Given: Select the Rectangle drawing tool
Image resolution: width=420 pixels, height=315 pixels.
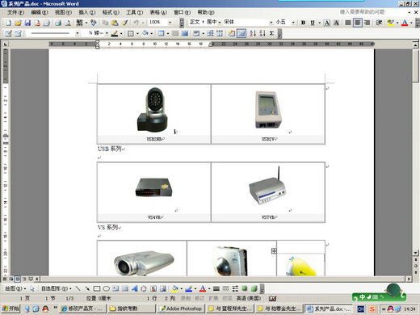Looking at the screenshot, I should (x=97, y=288).
